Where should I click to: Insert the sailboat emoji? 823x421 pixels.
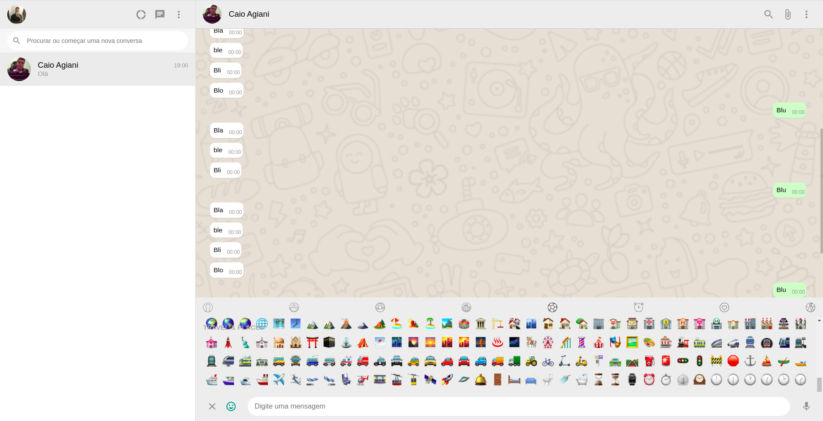point(767,361)
